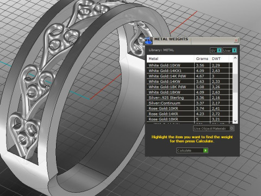Select the Silver:.925 Sterling row
Screen dimensions: 261x196
[x=190, y=97]
